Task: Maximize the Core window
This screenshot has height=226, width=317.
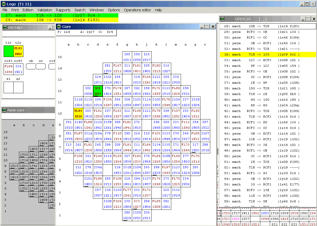Action: pos(207,27)
